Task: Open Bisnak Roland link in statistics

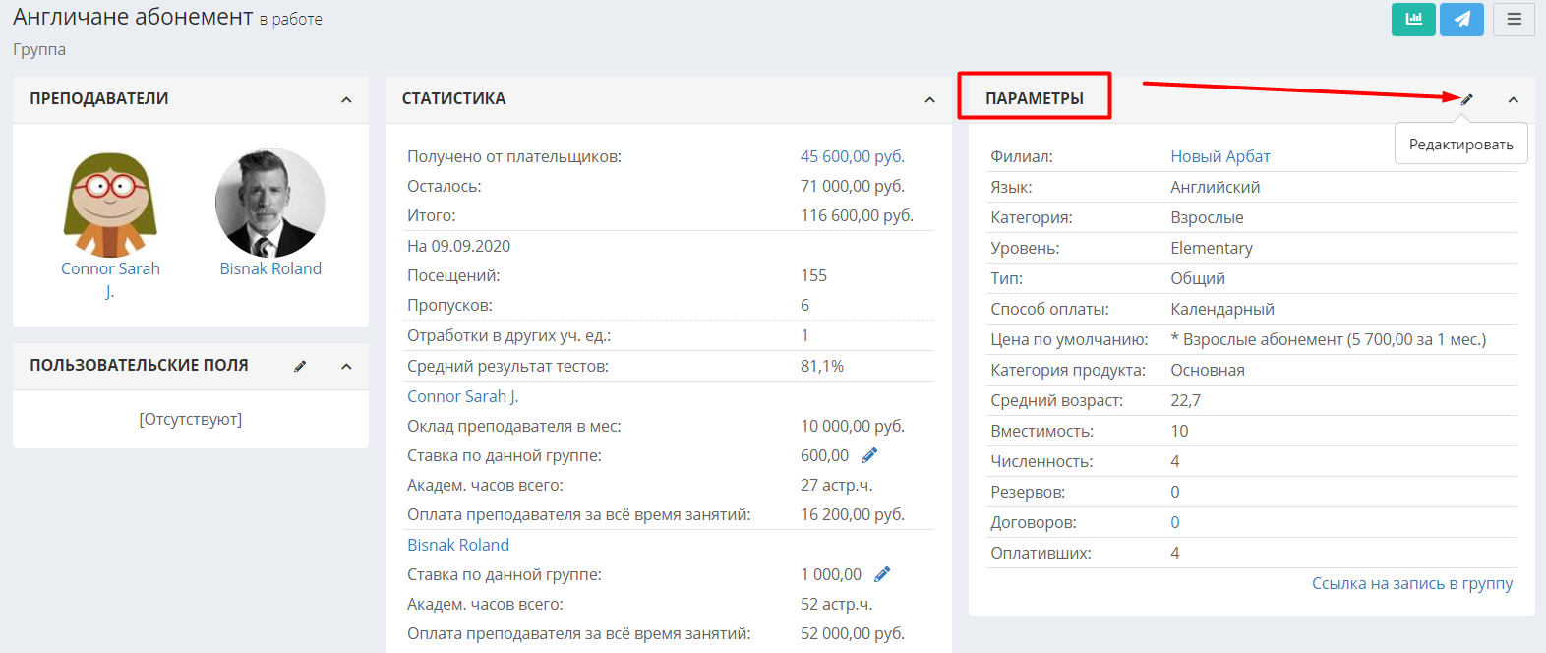Action: pos(458,545)
